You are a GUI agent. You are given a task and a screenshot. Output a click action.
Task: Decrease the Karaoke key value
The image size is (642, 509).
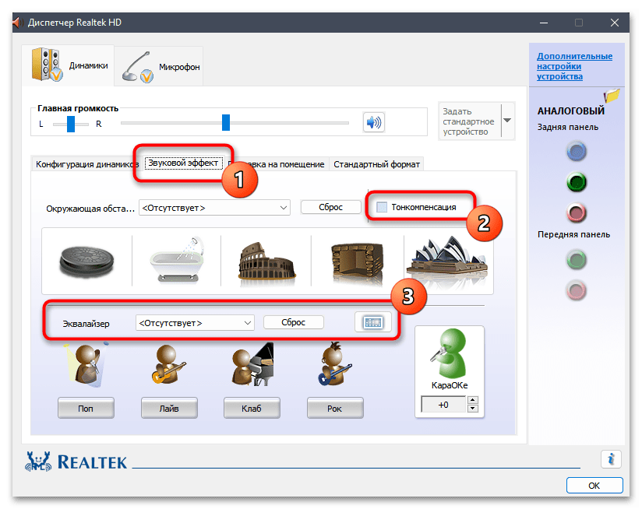point(472,408)
